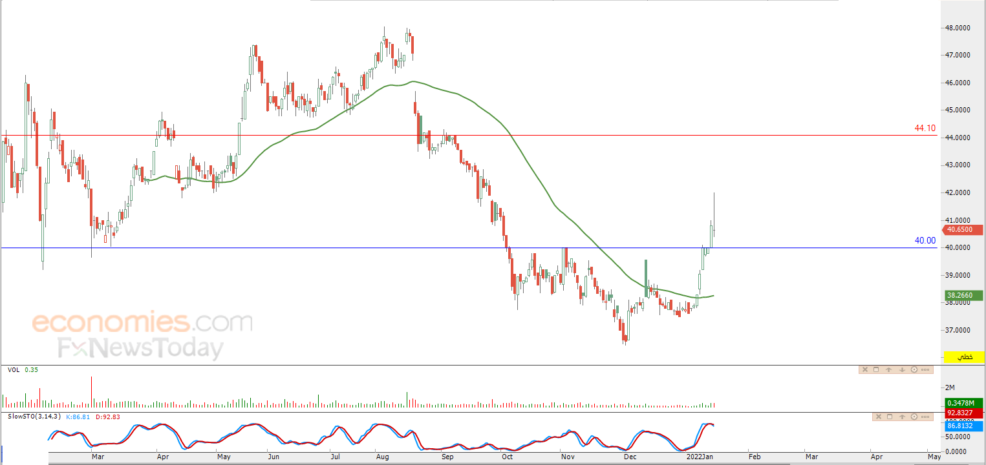Click the yellow Arabic scale-type label
The image size is (986, 465).
[x=964, y=356]
